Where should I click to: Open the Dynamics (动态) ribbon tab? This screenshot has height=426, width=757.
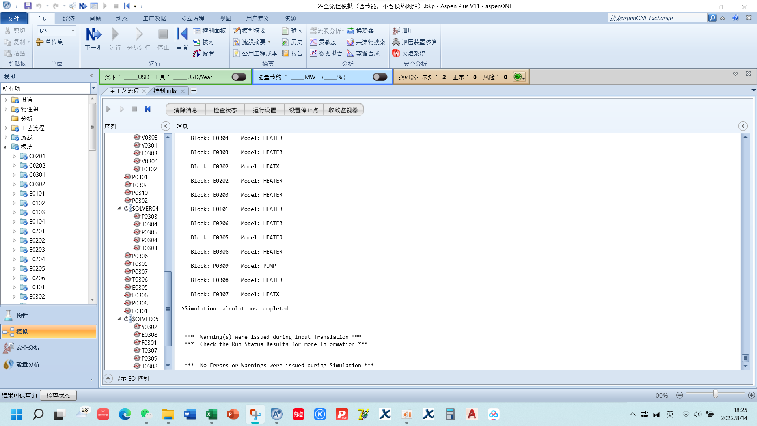[x=121, y=19]
